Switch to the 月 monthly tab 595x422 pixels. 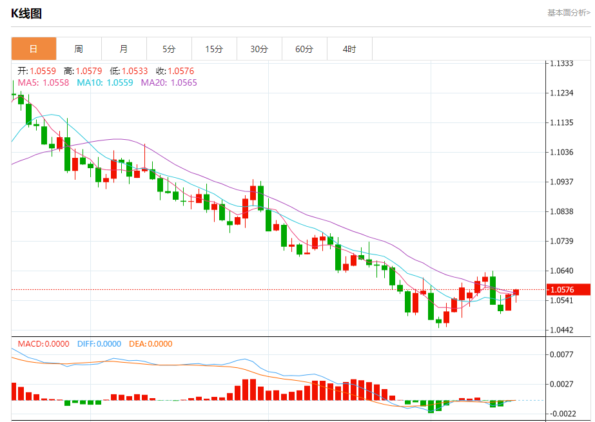click(124, 48)
